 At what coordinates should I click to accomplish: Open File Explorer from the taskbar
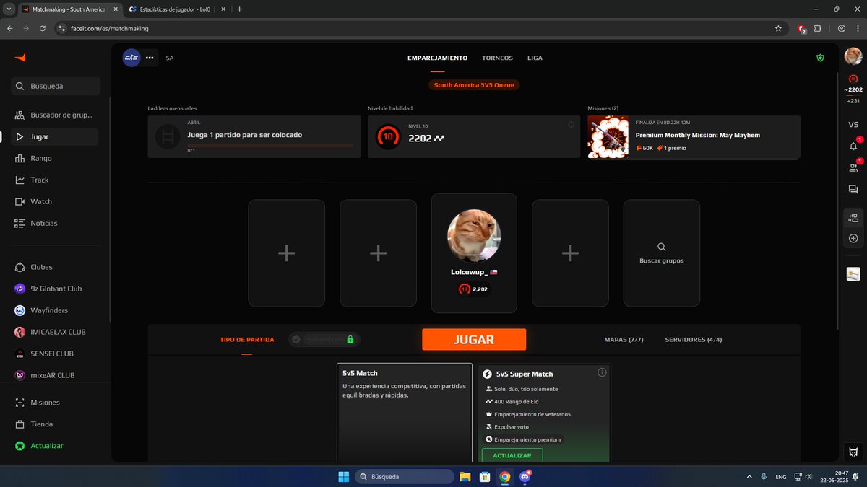465,476
